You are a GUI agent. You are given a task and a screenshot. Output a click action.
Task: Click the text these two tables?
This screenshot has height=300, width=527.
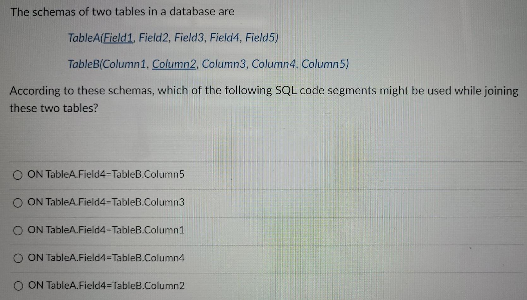click(x=54, y=108)
